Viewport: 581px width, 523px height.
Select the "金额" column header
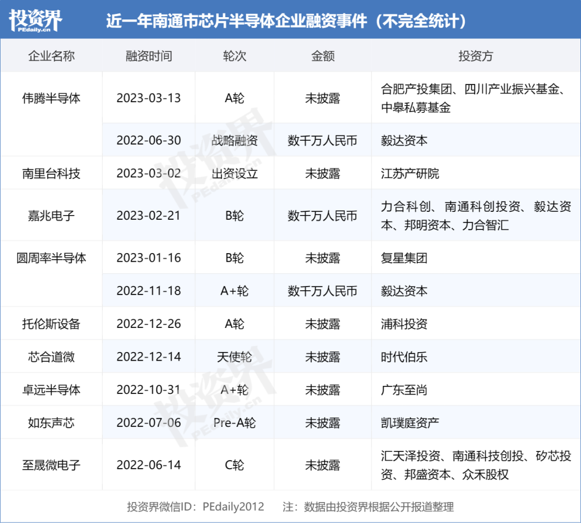(323, 56)
